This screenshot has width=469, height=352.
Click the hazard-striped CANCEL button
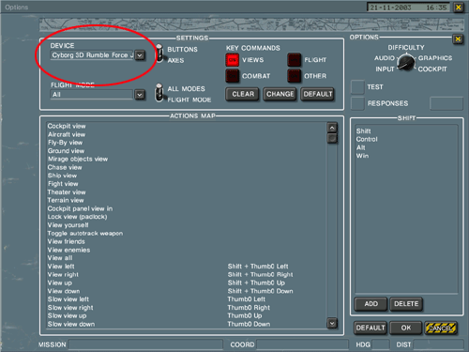pos(440,328)
